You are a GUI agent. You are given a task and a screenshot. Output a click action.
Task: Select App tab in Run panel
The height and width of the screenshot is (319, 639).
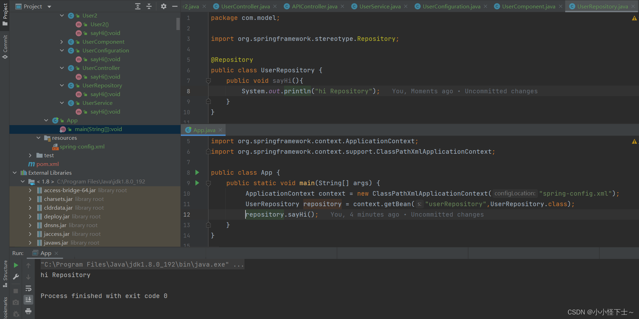[x=45, y=253]
